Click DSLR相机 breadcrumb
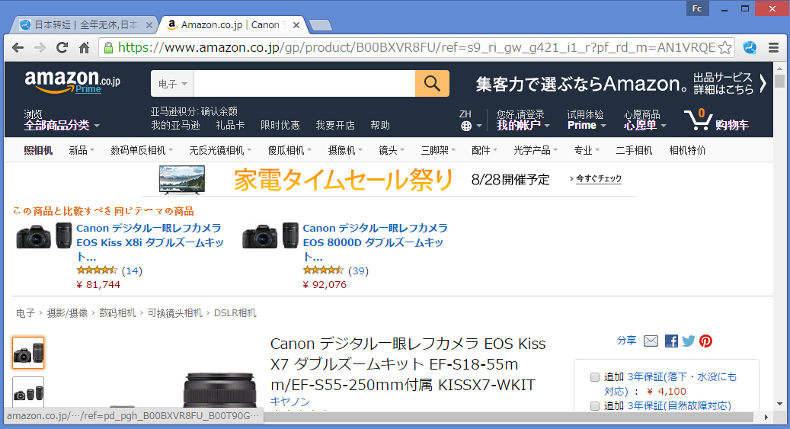790x429 pixels. point(235,313)
